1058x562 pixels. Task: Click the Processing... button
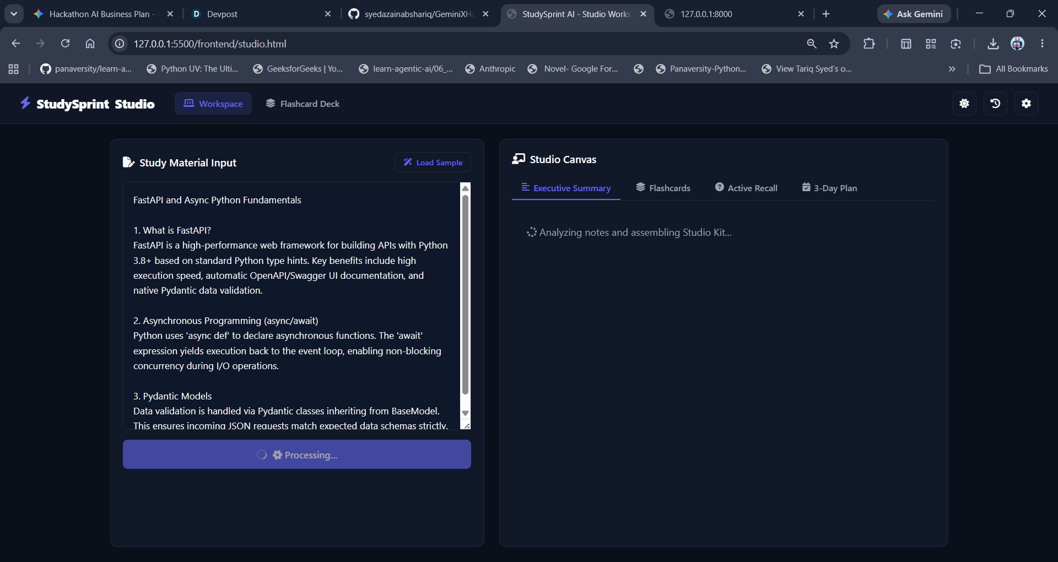(297, 455)
